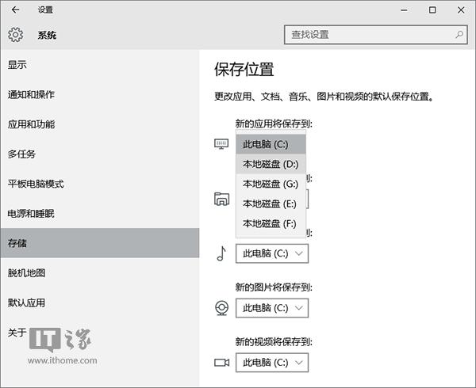476x388 pixels.
Task: Click the keyboard icon for new apps
Action: point(221,144)
